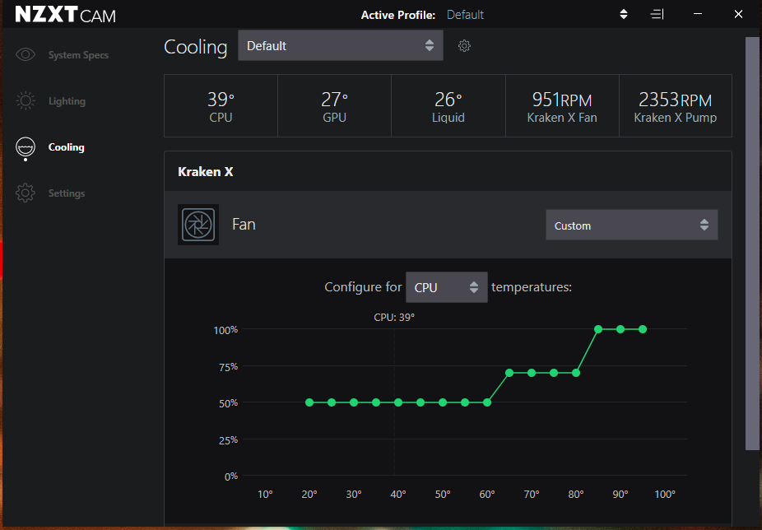Click the vertical scrollbar thumb
Image resolution: width=762 pixels, height=530 pixels.
coord(752,244)
